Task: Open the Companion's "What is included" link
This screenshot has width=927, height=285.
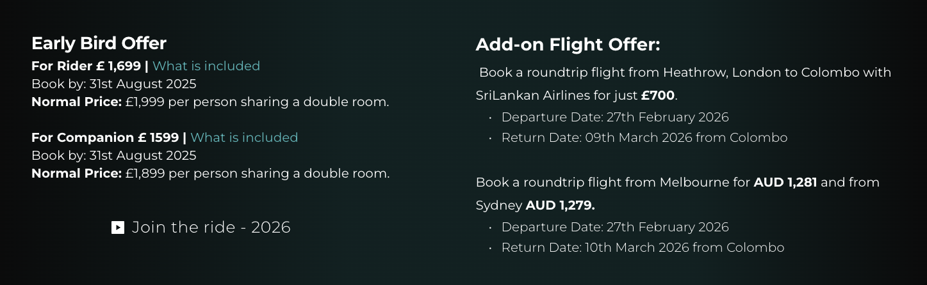Action: point(244,137)
